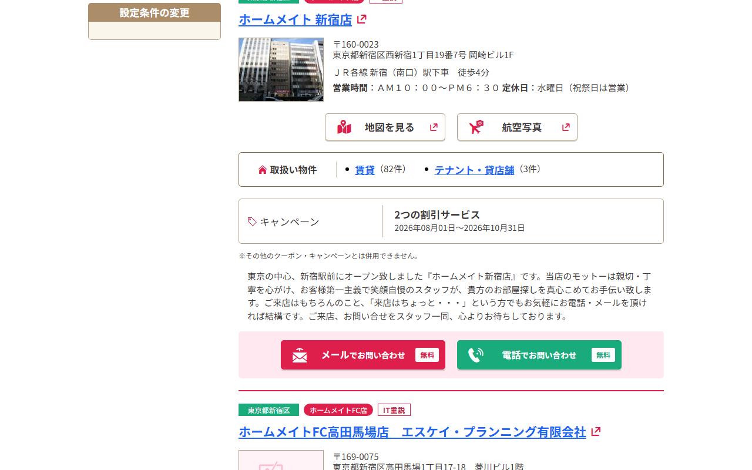The image size is (752, 470).
Task: Select the 併用できません notice text
Action: (x=329, y=256)
